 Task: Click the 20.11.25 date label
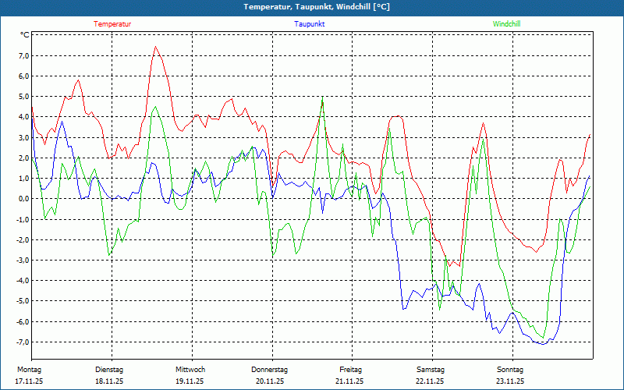click(270, 381)
